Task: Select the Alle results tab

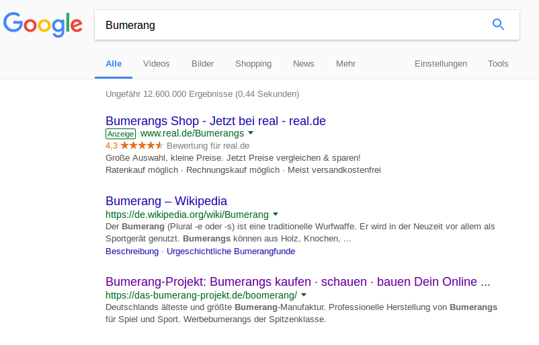Action: [114, 64]
